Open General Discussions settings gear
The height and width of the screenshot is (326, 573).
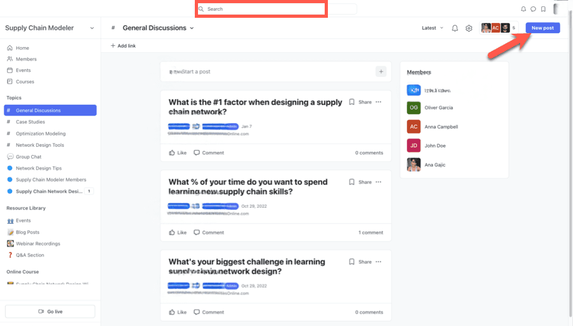(469, 29)
